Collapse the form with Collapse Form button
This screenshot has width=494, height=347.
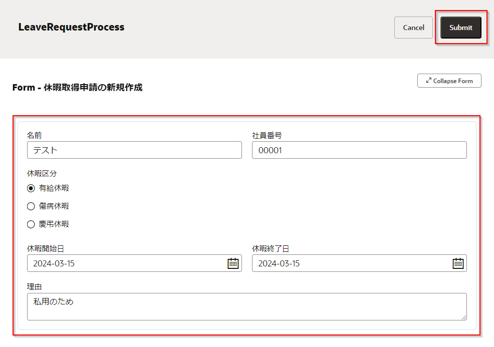[x=449, y=81]
